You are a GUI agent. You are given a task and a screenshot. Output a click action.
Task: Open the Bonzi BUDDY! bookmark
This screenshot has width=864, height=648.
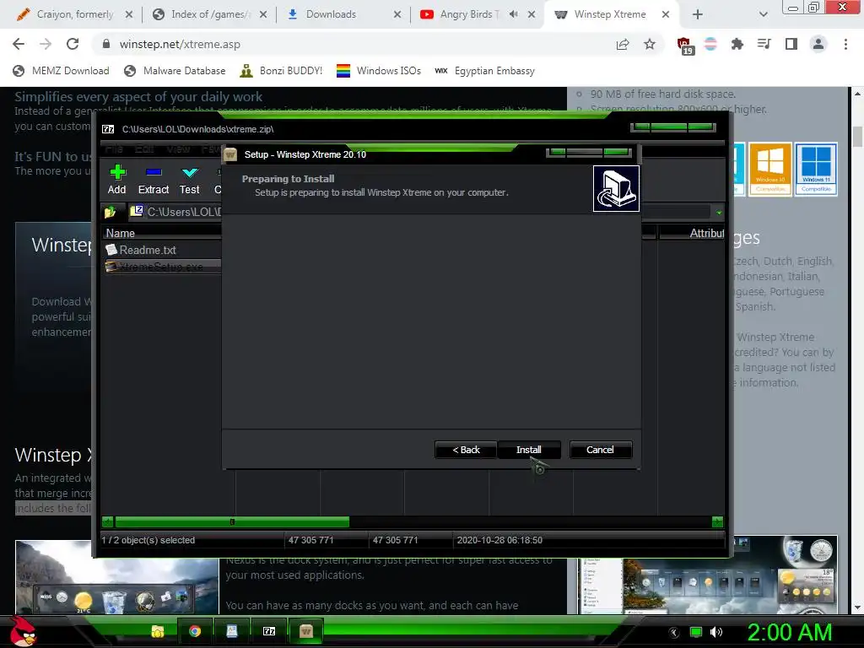pyautogui.click(x=282, y=71)
